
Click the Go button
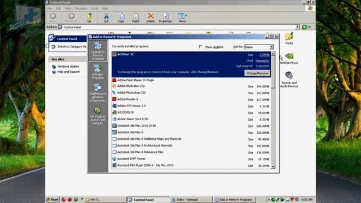click(307, 27)
